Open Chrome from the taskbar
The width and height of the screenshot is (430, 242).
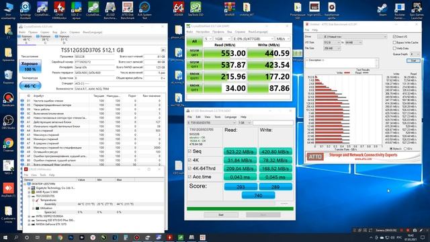60,237
